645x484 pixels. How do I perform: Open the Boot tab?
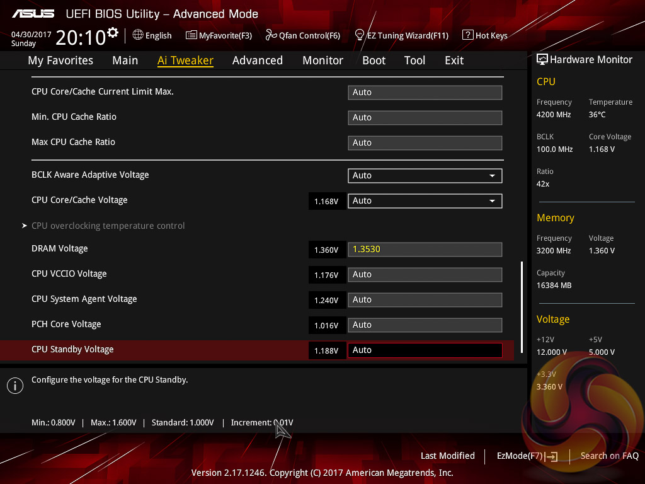coord(374,60)
